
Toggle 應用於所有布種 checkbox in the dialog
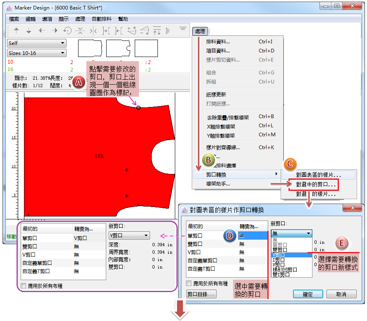[x=188, y=283]
